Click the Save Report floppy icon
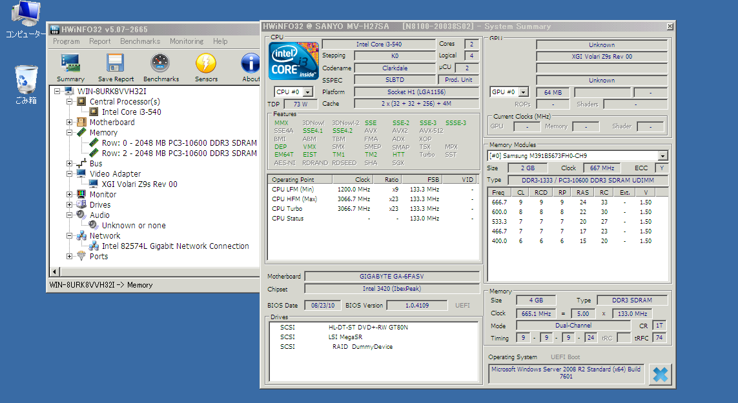The height and width of the screenshot is (403, 738). (x=116, y=64)
